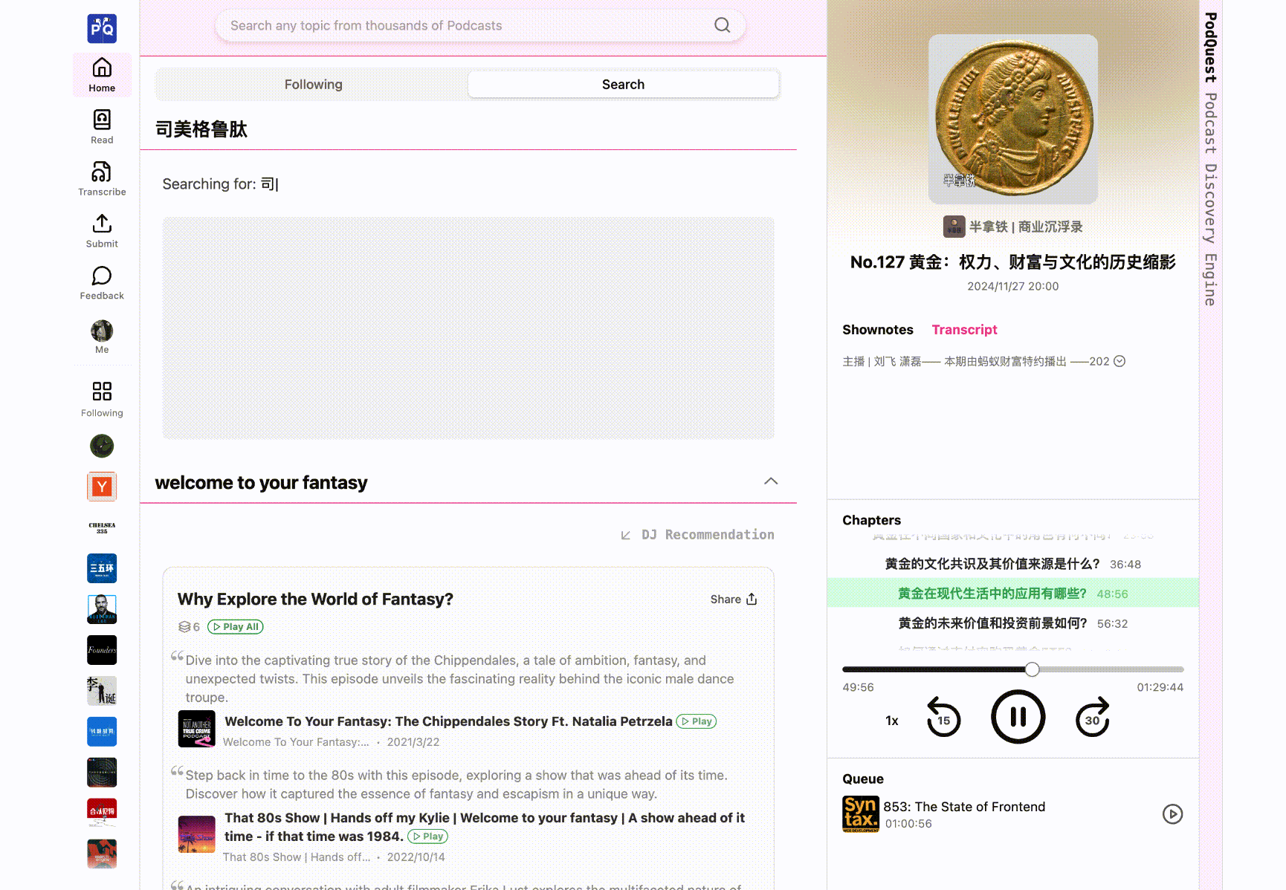Screen dimensions: 1286x890
Task: Collapse the welcome to your fantasy section
Action: pyautogui.click(x=771, y=481)
